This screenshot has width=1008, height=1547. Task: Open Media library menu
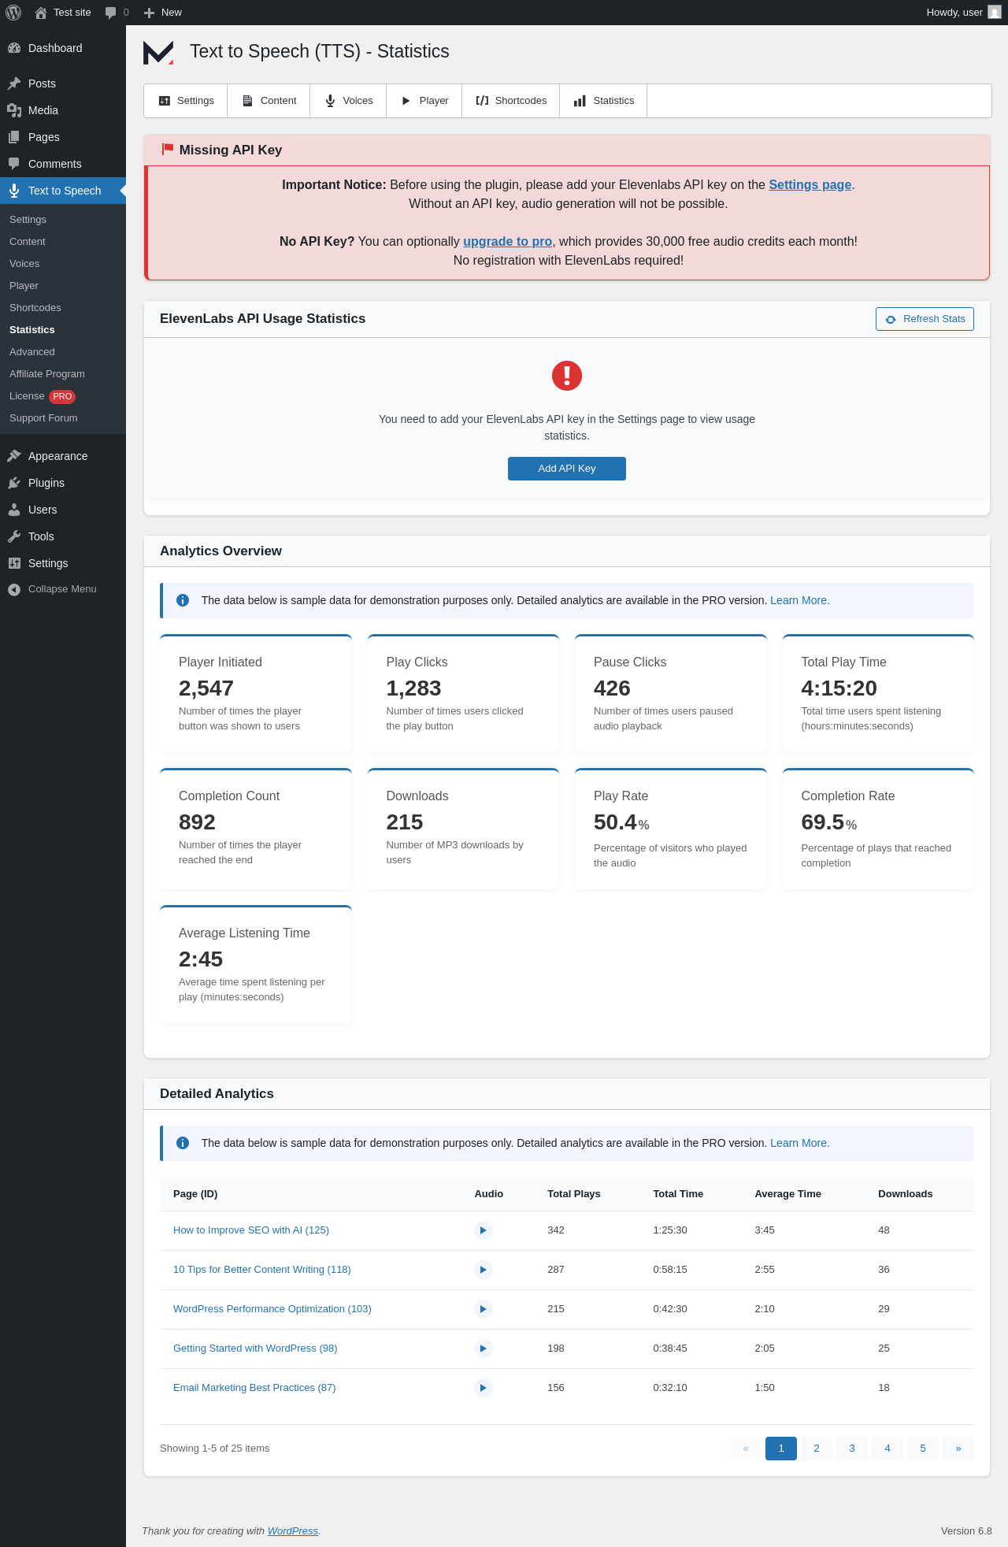tap(63, 110)
